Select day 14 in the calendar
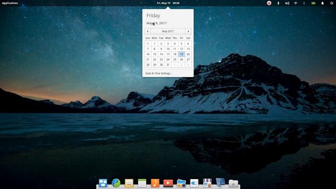 point(148,54)
